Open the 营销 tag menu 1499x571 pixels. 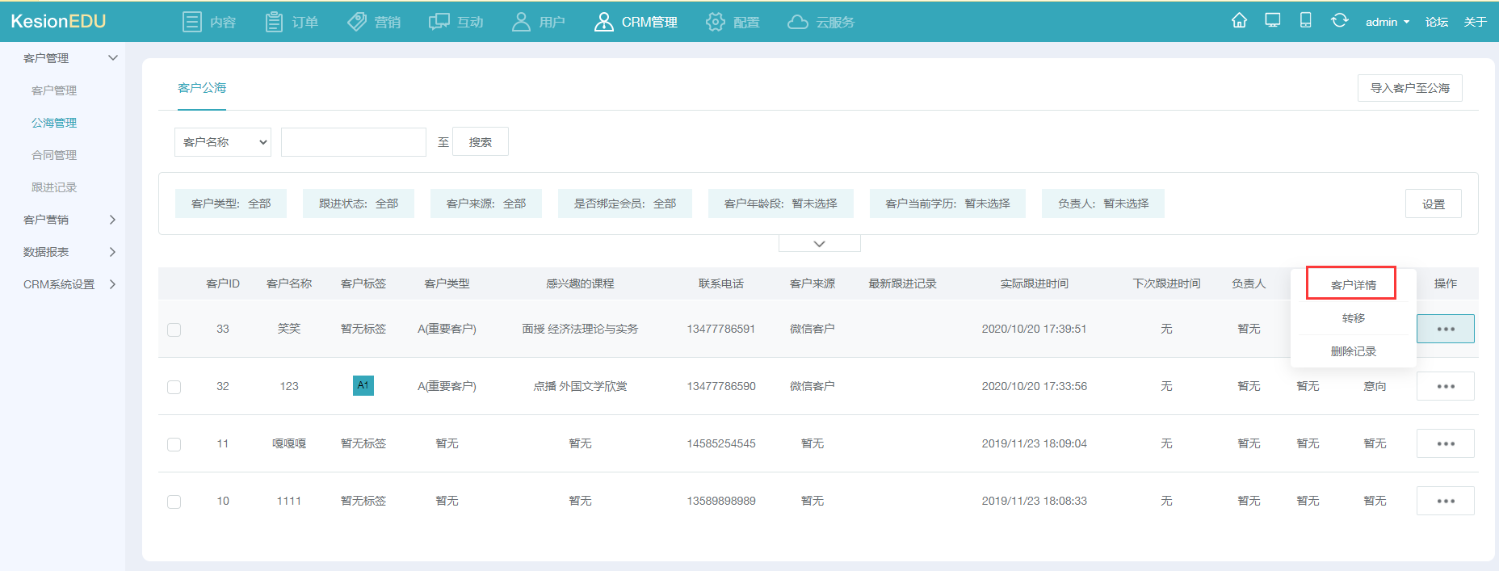(x=374, y=22)
